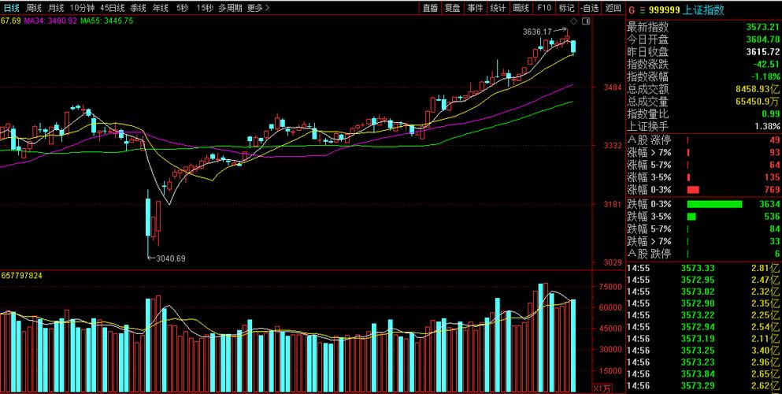This screenshot has width=782, height=394.
Task: Open the 多周期 multi-period selector
Action: 230,8
